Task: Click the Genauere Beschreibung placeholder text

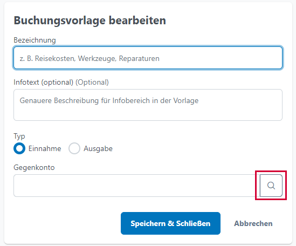Action: point(109,101)
